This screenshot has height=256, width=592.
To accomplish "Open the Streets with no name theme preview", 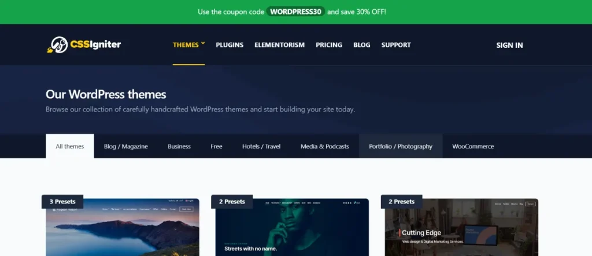I will [292, 227].
